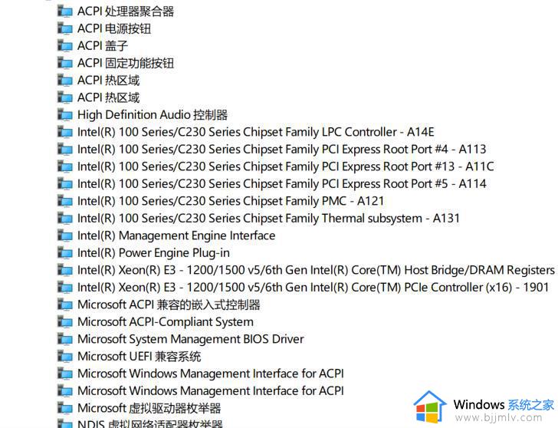
Task: Select Thermal subsystem - A131 entry
Action: 268,219
